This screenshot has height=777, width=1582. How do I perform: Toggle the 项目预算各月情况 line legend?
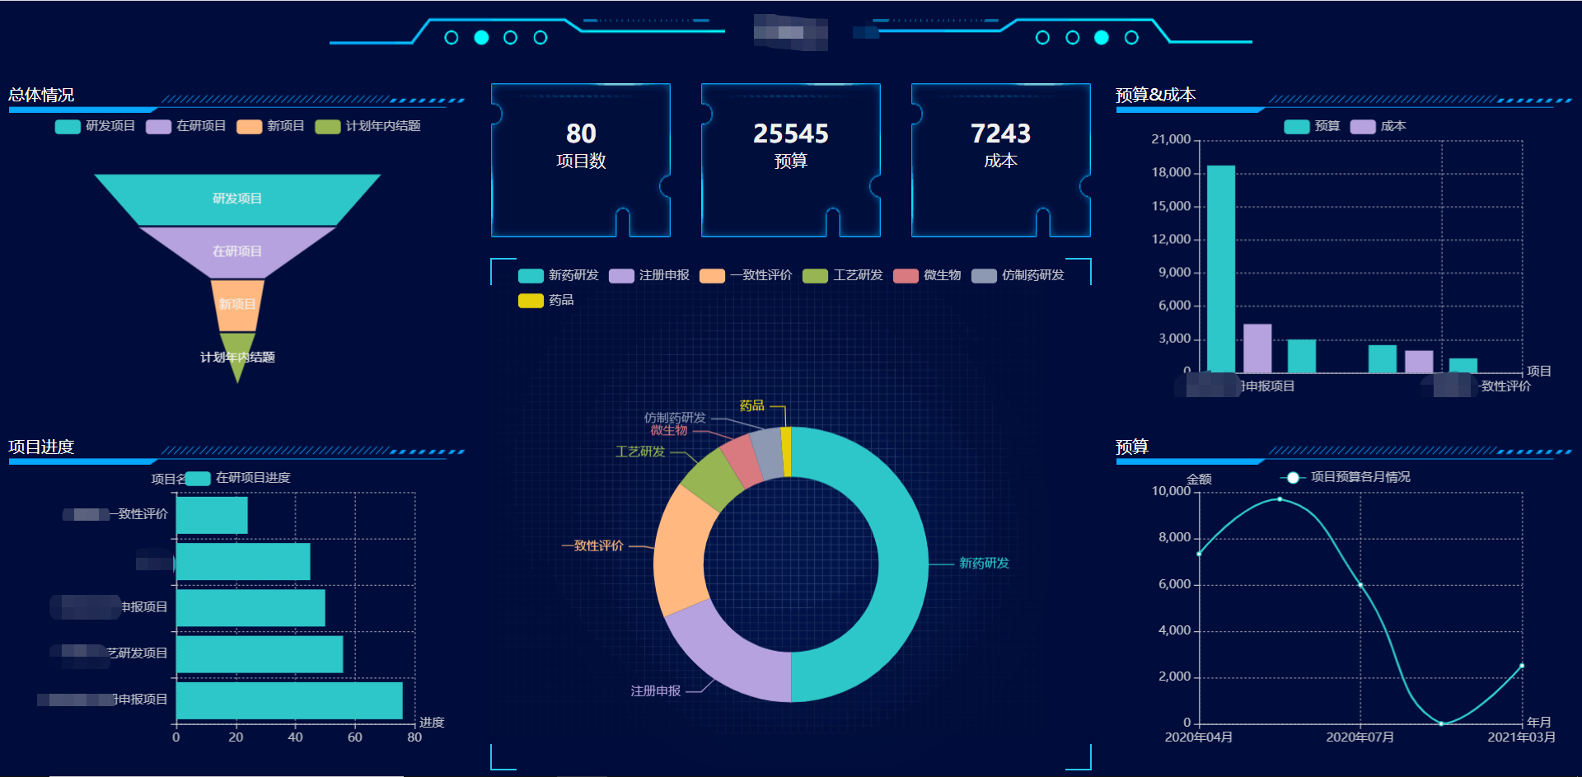click(x=1345, y=477)
